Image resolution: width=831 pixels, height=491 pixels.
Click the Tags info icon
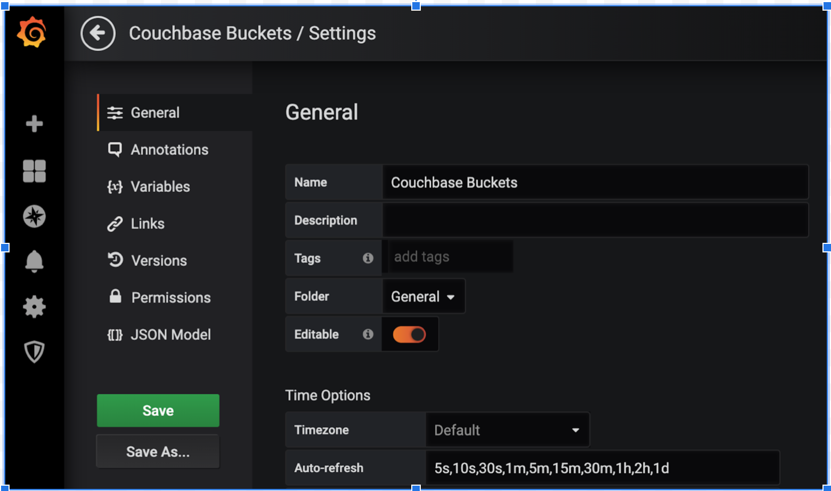coord(368,258)
